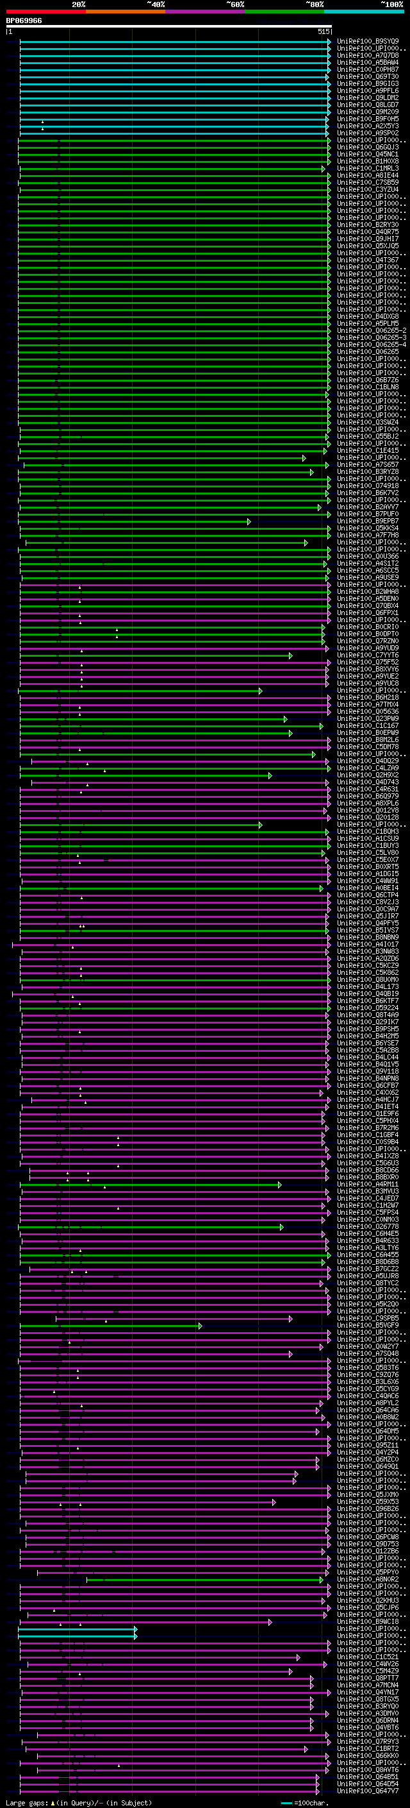Select the UniRef100_Q9JHI7 label
410x1808 pixels.
[368, 239]
